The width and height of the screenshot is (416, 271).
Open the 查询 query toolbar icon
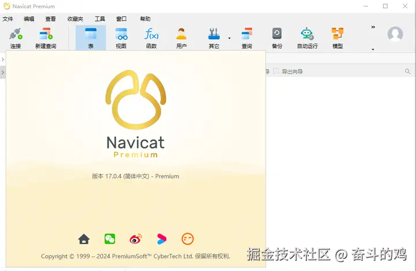[x=247, y=38]
